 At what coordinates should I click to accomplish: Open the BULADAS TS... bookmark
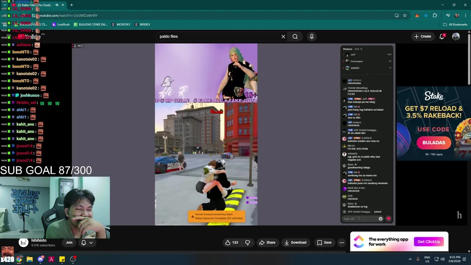tap(30, 25)
